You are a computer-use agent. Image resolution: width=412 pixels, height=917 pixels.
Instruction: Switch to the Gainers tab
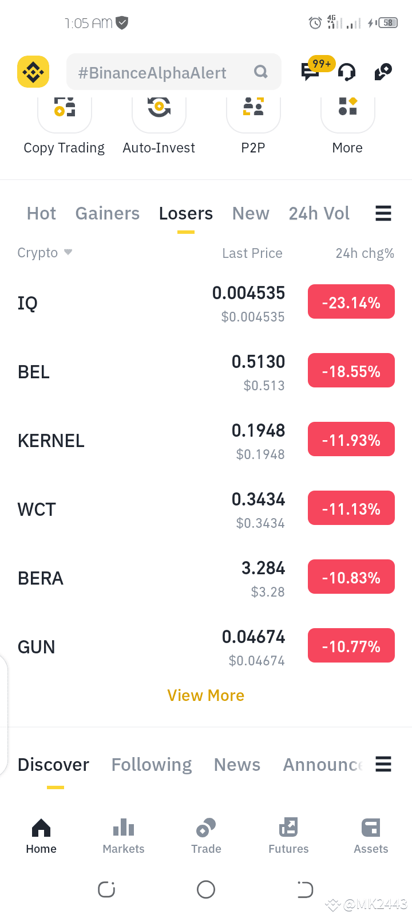[x=108, y=213]
